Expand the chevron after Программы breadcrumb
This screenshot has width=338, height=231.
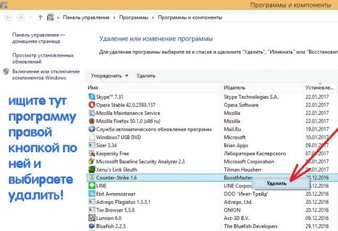[x=153, y=17]
